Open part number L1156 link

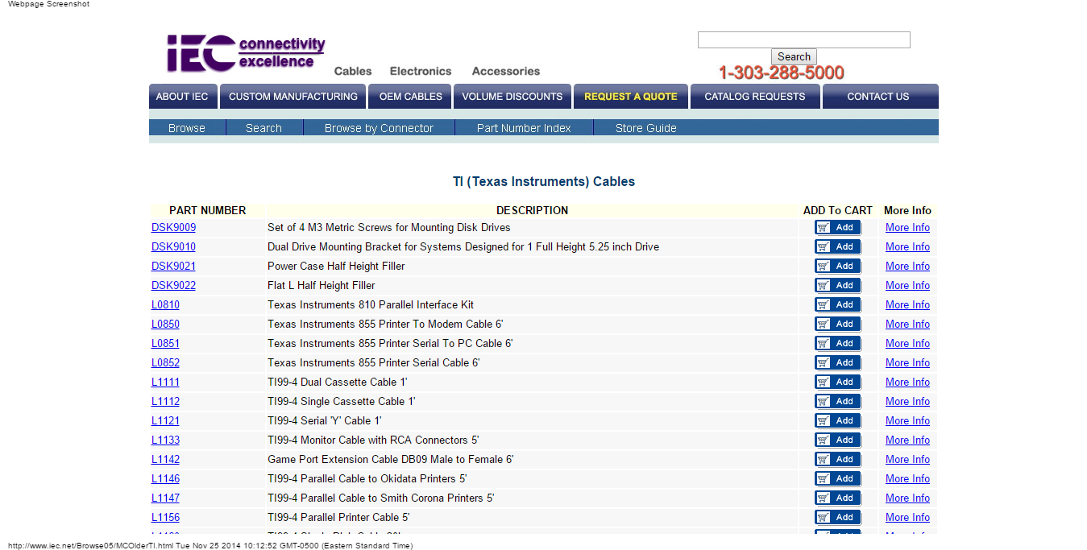pyautogui.click(x=165, y=517)
